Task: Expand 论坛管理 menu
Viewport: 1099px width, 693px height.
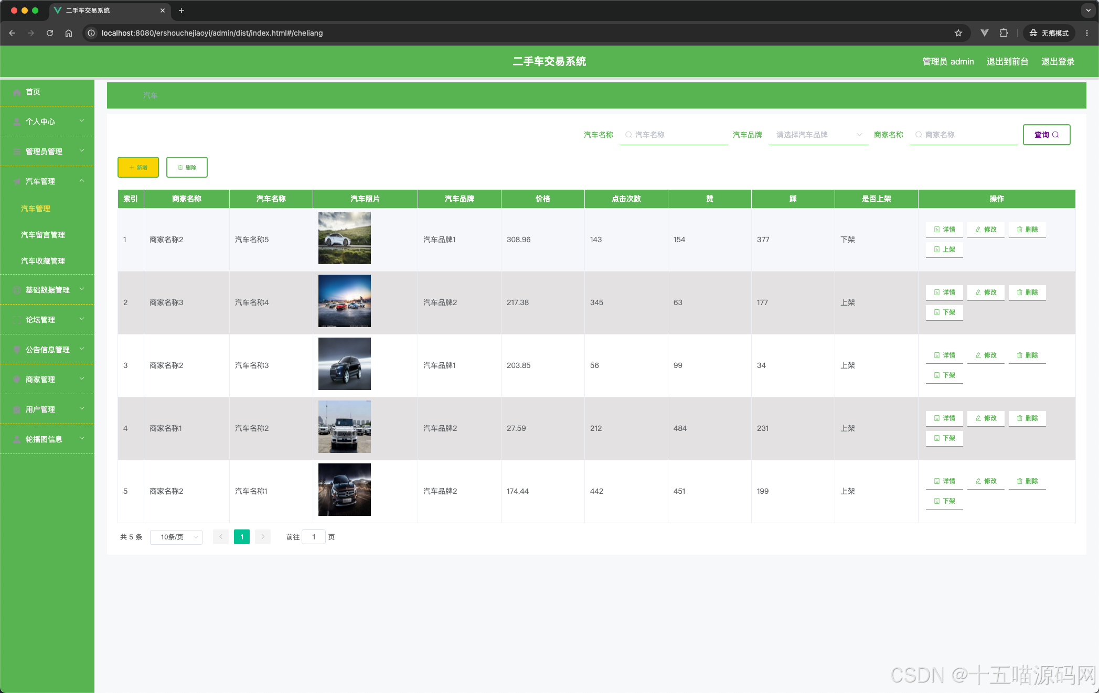Action: (x=47, y=320)
